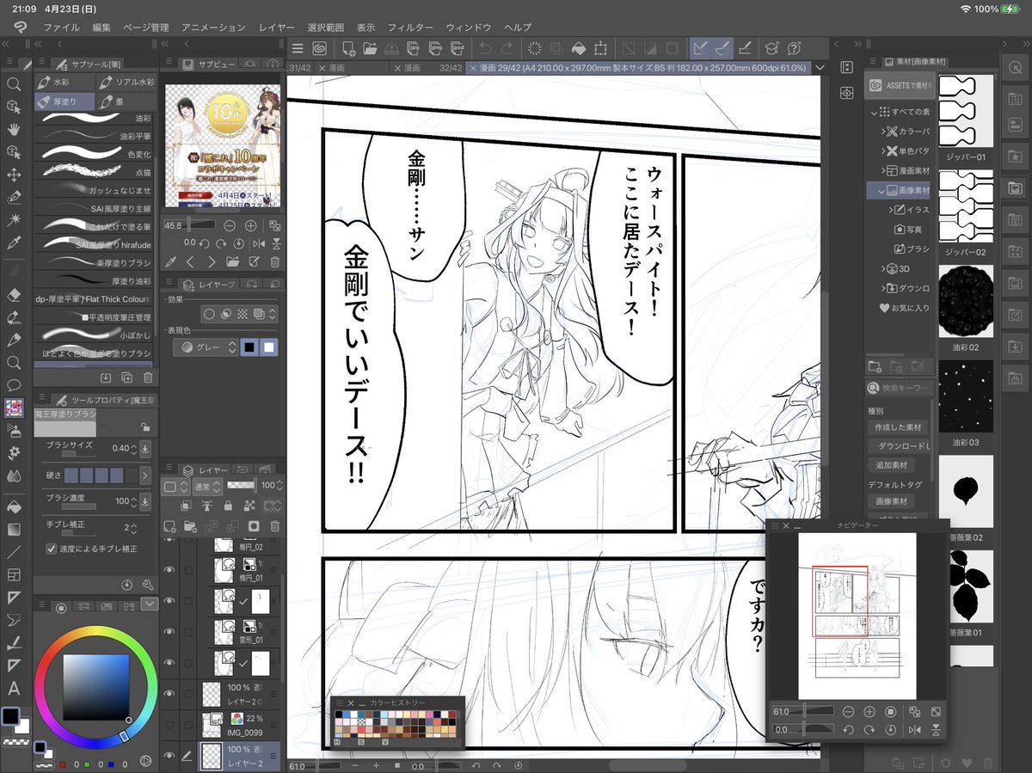The width and height of the screenshot is (1032, 773).
Task: Open canvas tab list dropdown arrow
Action: (820, 68)
